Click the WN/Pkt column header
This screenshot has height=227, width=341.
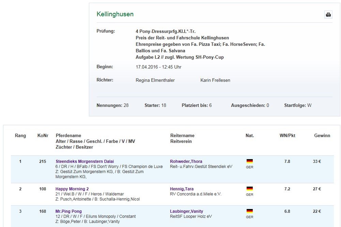click(x=287, y=136)
